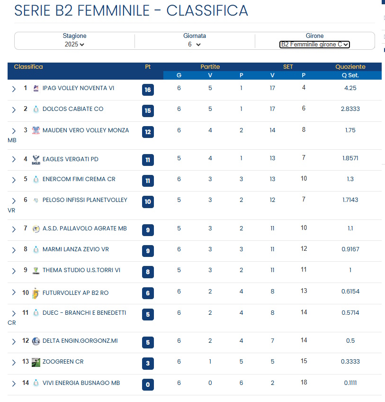
Task: Click Futurvolley AP B2 RO logo
Action: point(36,293)
